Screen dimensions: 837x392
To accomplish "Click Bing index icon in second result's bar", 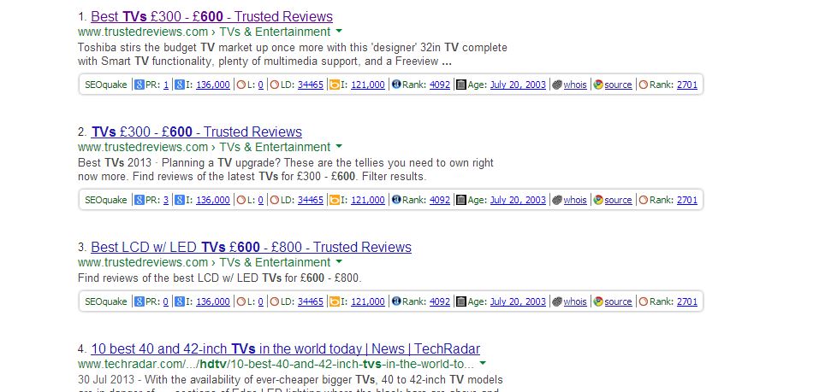I will click(335, 200).
